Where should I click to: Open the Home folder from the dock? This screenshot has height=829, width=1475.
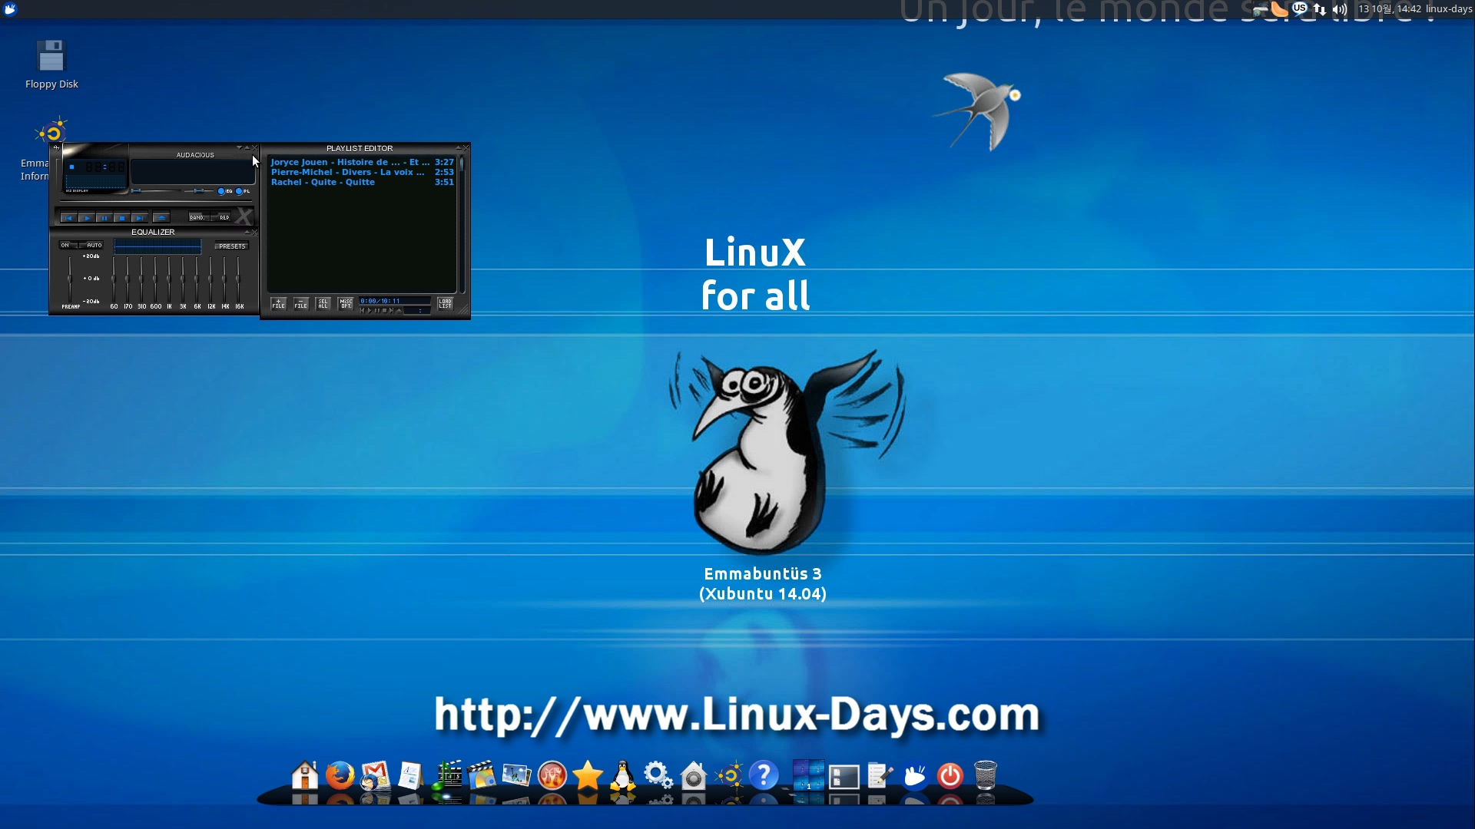coord(305,775)
